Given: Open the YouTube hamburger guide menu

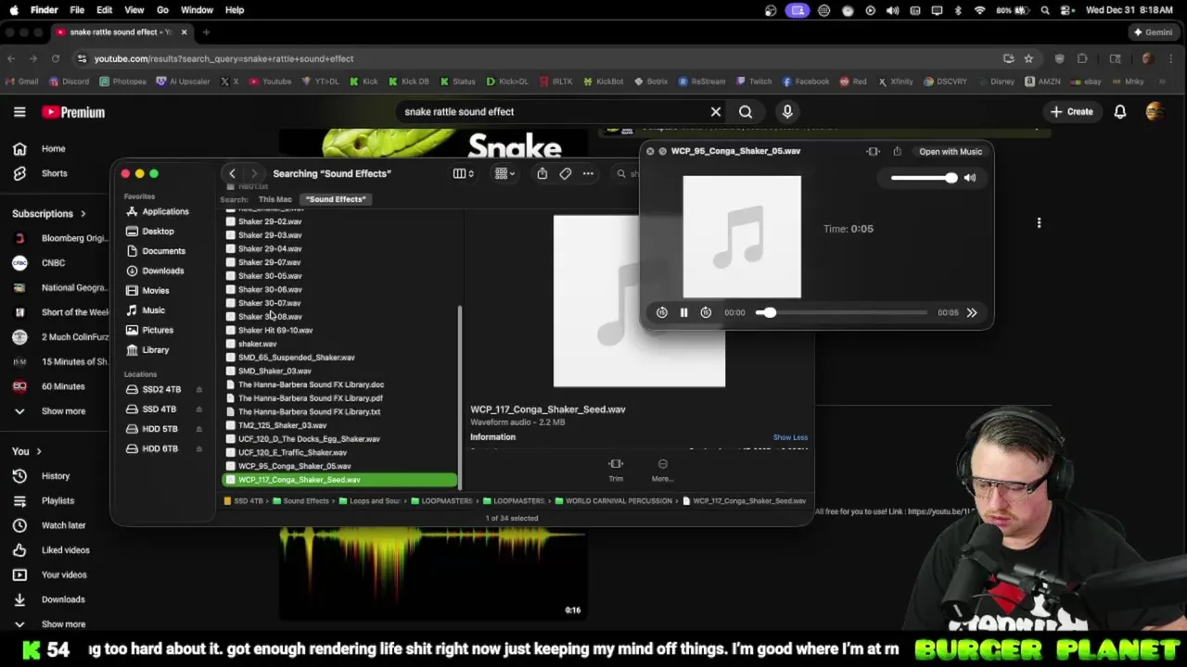Looking at the screenshot, I should click(19, 112).
